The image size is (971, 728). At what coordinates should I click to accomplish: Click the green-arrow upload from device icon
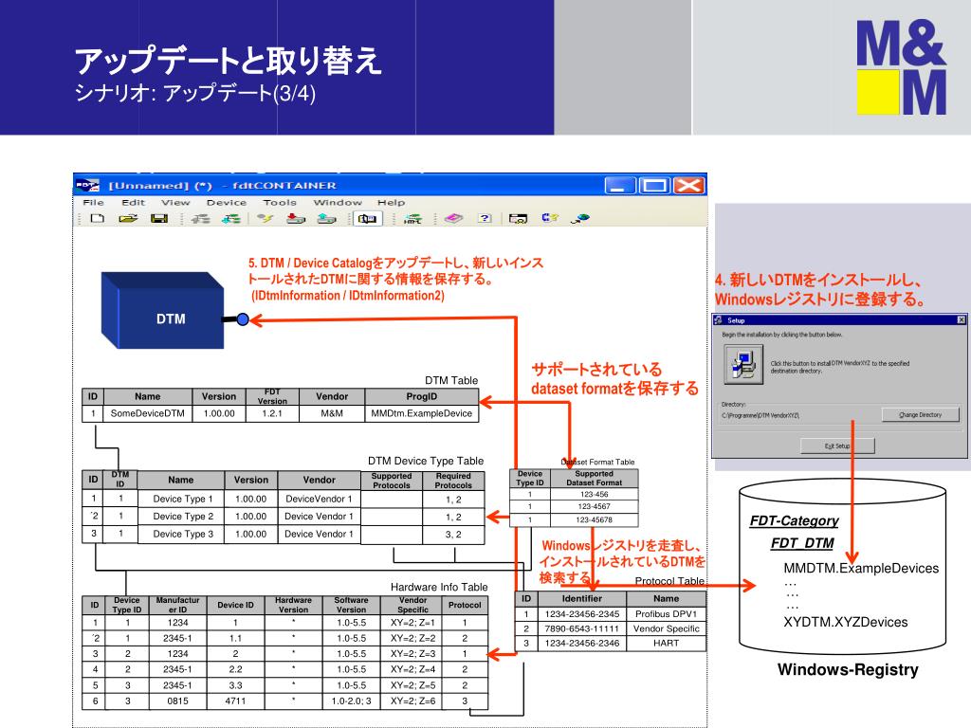click(326, 219)
